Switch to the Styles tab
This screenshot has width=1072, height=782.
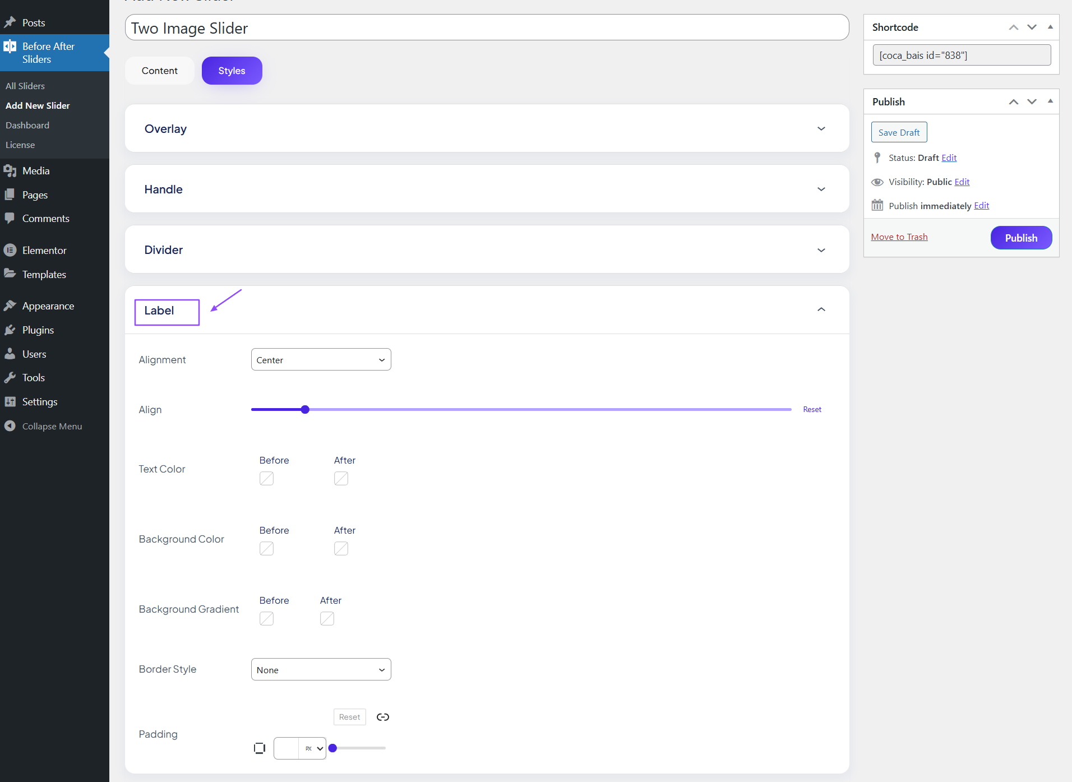232,71
